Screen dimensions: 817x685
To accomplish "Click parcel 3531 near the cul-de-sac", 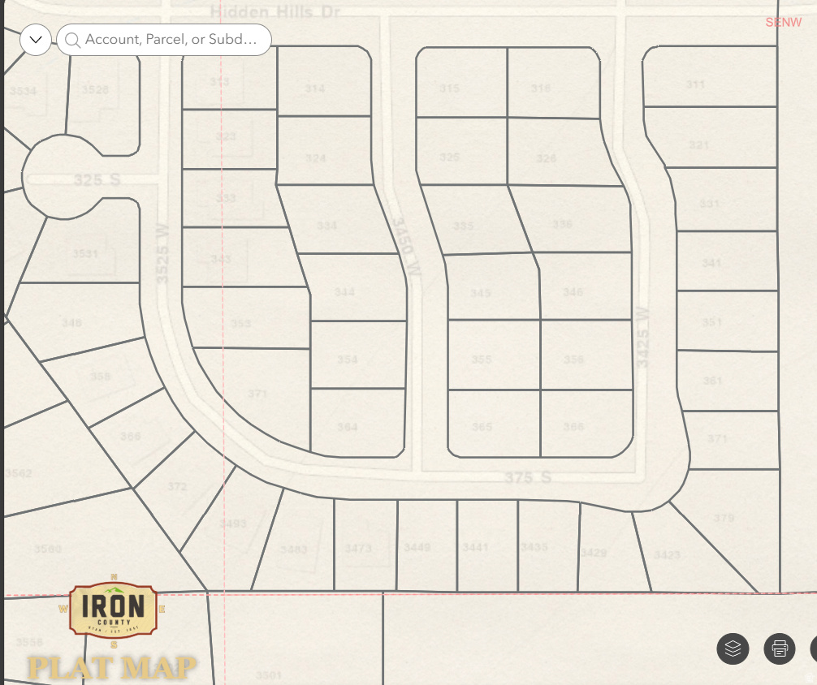I will tap(85, 254).
